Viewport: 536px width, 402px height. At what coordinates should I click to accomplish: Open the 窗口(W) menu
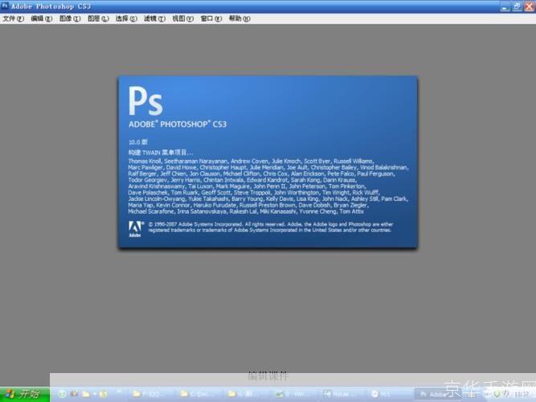pyautogui.click(x=211, y=18)
